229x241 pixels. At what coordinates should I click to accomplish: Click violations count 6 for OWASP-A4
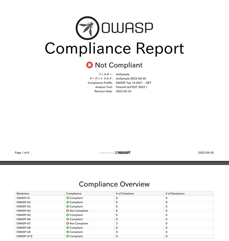click(117, 211)
